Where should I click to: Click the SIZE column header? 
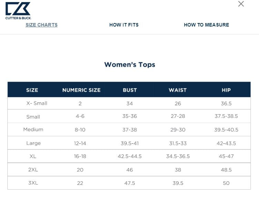[32, 90]
